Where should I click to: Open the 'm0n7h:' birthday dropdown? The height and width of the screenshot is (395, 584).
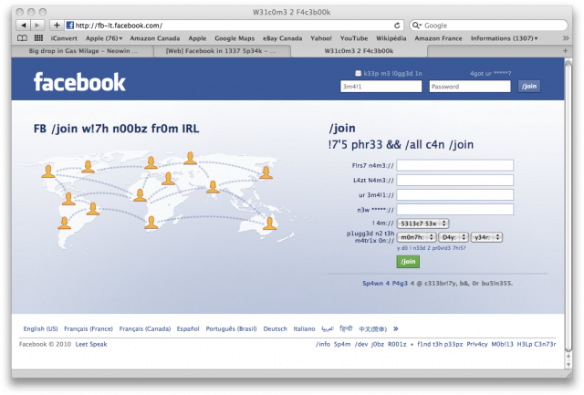pyautogui.click(x=416, y=237)
